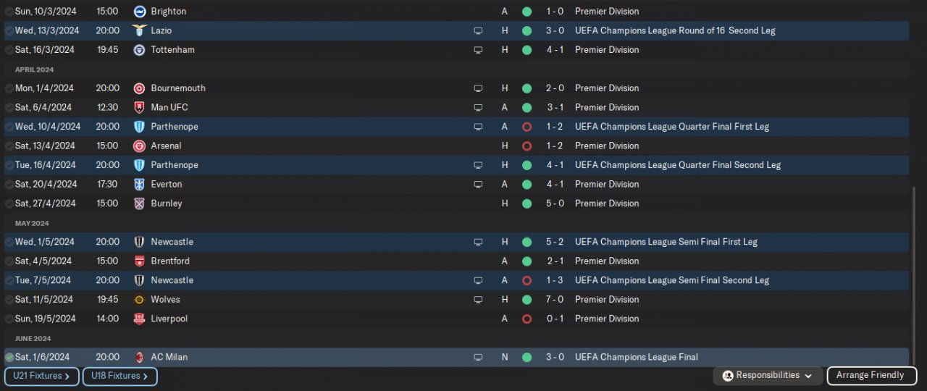This screenshot has width=927, height=391.
Task: Click the Wolves club badge
Action: click(140, 300)
